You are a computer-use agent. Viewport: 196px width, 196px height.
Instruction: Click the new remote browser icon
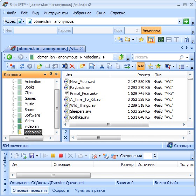click(x=120, y=40)
